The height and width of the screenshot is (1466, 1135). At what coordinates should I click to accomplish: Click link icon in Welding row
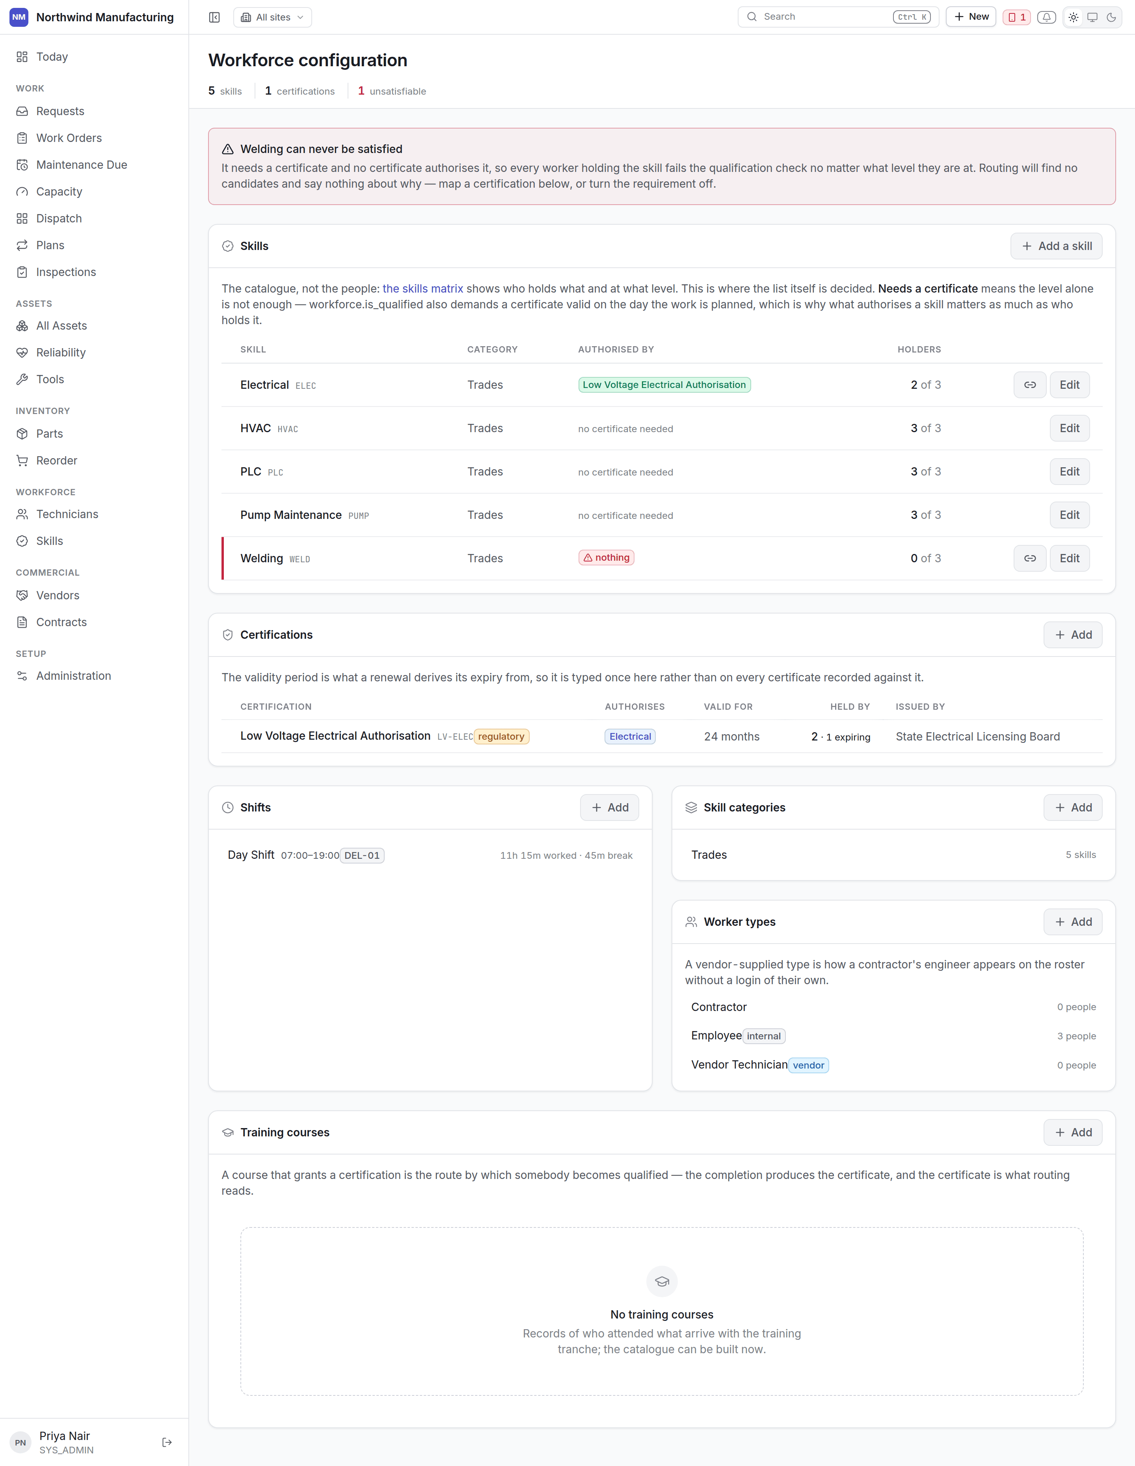(1030, 558)
